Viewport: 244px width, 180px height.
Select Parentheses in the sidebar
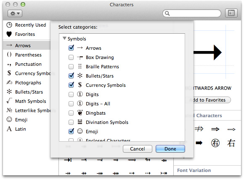tap(27, 55)
